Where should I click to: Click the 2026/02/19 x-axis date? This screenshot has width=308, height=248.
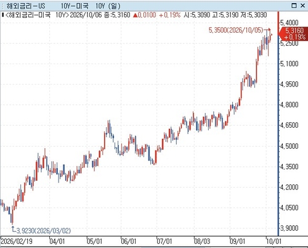pyautogui.click(x=17, y=241)
